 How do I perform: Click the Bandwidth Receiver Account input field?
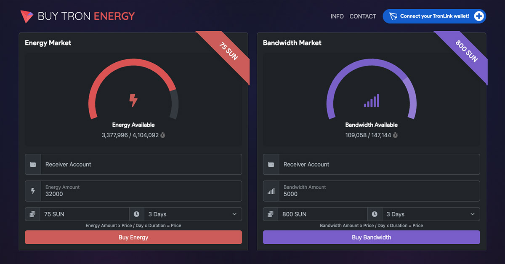tap(379, 164)
